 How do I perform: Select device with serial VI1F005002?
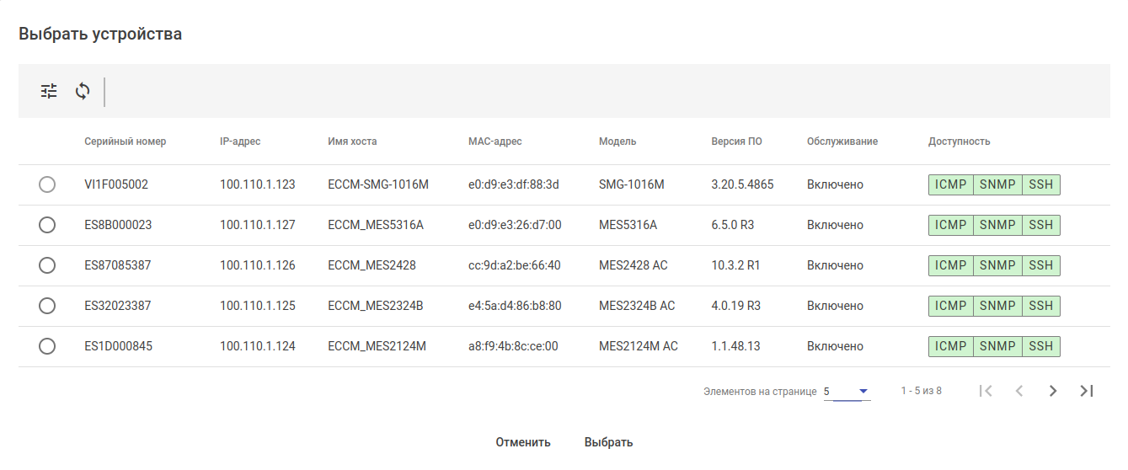[47, 184]
